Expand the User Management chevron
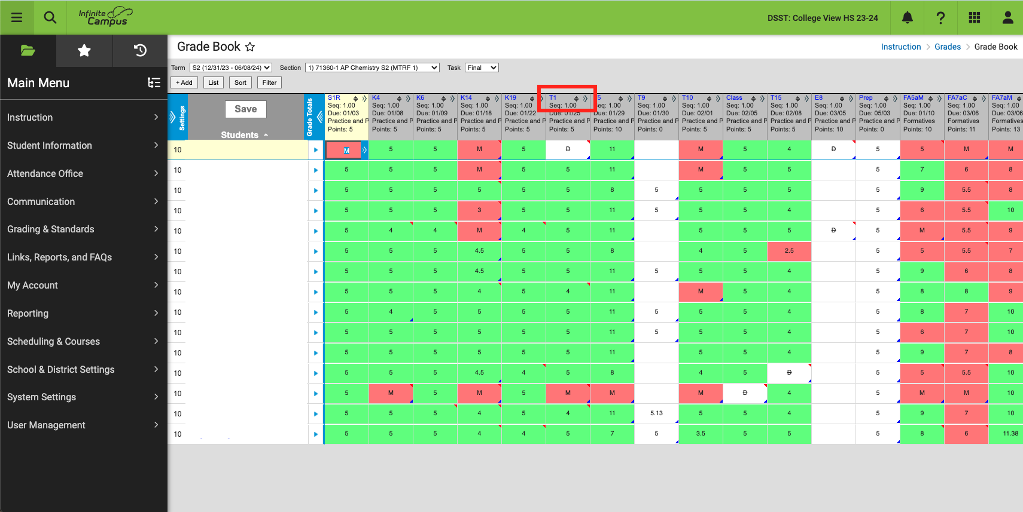Screen dimensions: 1023x512 [x=156, y=425]
